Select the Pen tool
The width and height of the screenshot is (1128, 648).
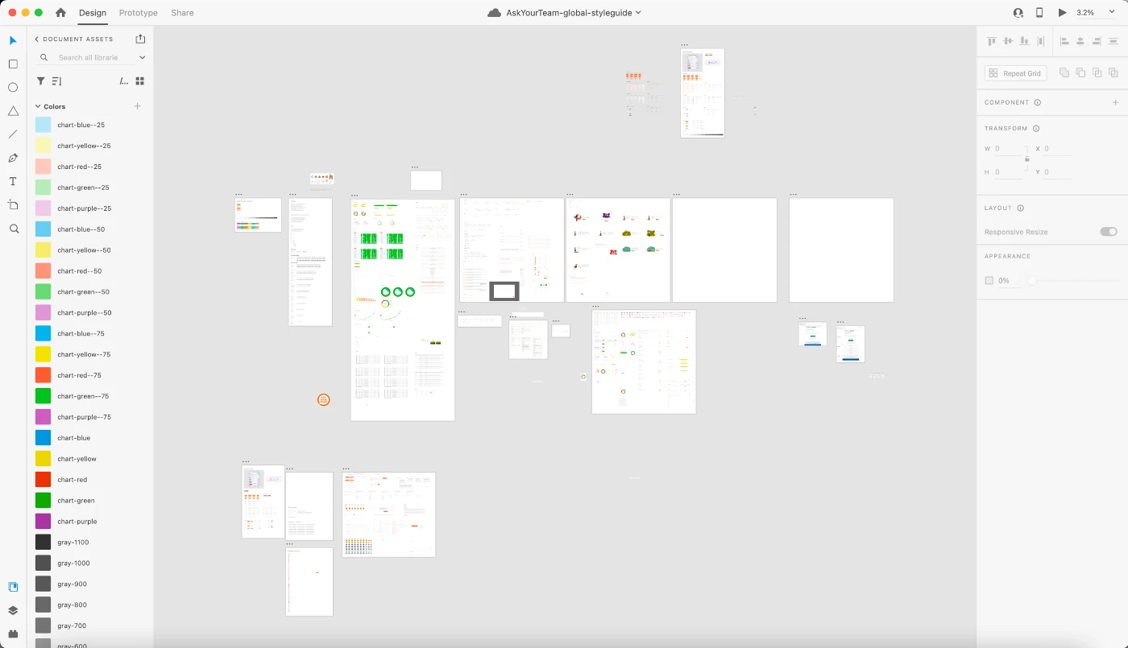(13, 158)
